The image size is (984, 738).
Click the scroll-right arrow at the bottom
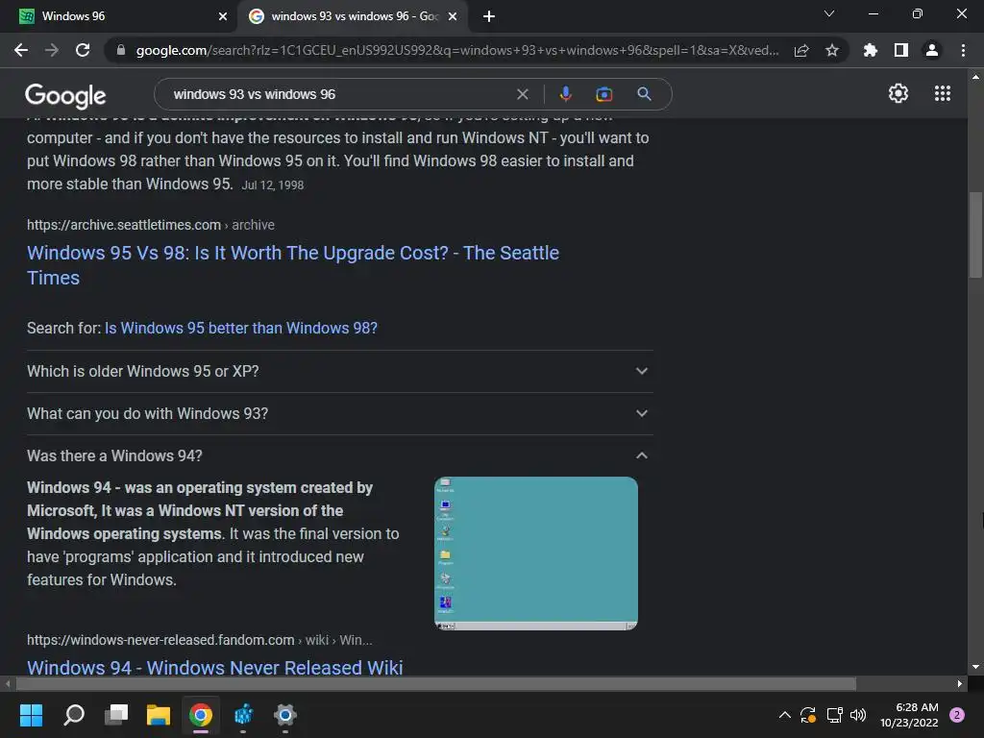pyautogui.click(x=960, y=683)
